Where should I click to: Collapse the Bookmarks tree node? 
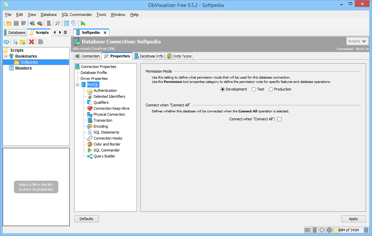(6, 56)
